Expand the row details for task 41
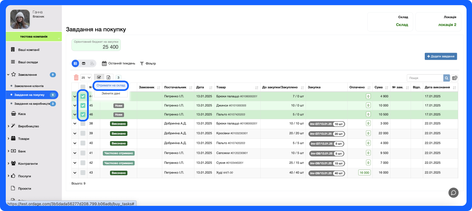 (75, 153)
